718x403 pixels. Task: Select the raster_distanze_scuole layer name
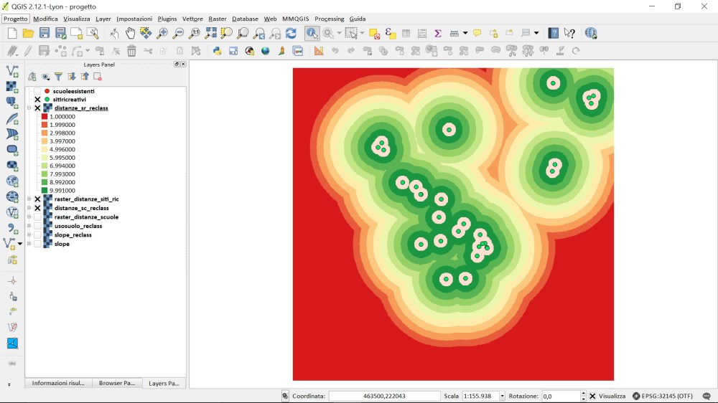pos(86,217)
